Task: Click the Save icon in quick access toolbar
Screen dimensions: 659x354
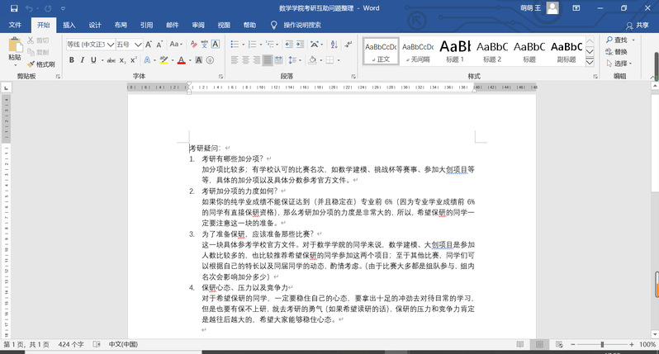Action: pyautogui.click(x=14, y=7)
